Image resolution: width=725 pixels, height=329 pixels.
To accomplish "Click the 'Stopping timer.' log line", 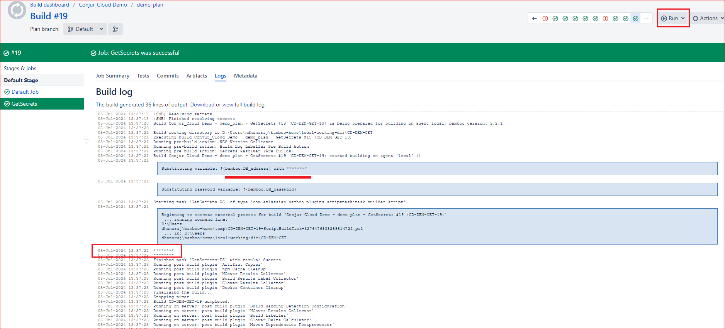I will (x=172, y=297).
